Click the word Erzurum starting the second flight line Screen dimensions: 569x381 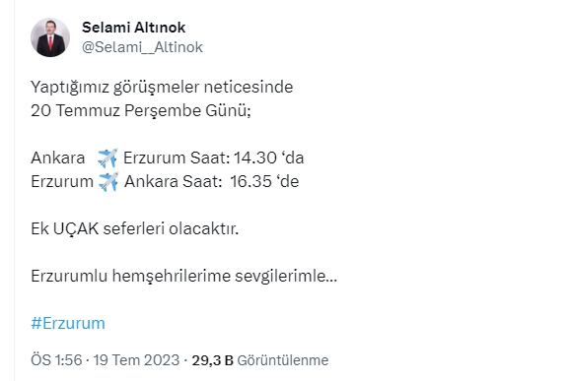[x=62, y=181]
